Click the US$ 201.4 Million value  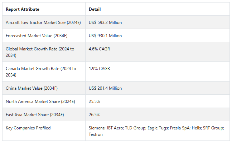pos(105,88)
